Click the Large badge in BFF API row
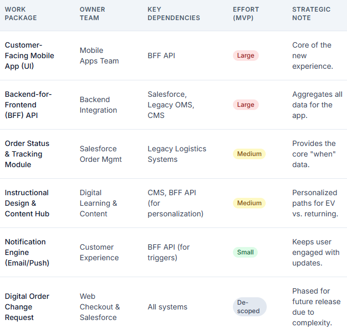The image size is (347, 329). pyautogui.click(x=246, y=105)
